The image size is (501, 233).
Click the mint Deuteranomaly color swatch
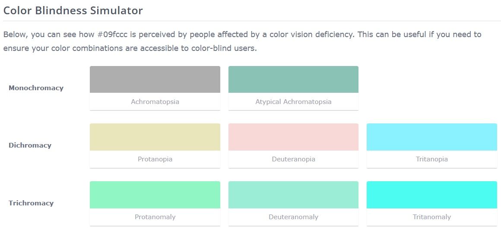(x=293, y=195)
